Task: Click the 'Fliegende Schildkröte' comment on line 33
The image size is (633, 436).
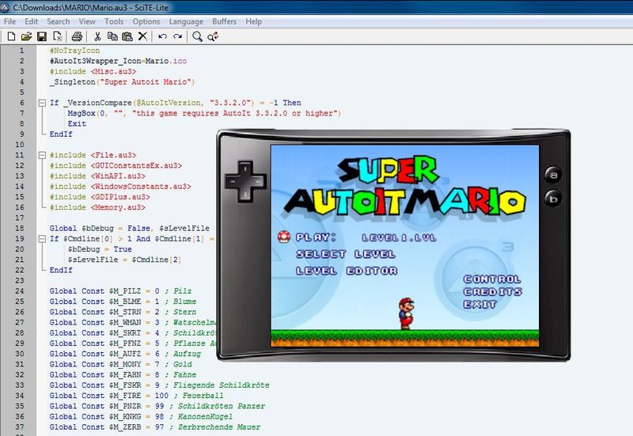Action: [222, 385]
